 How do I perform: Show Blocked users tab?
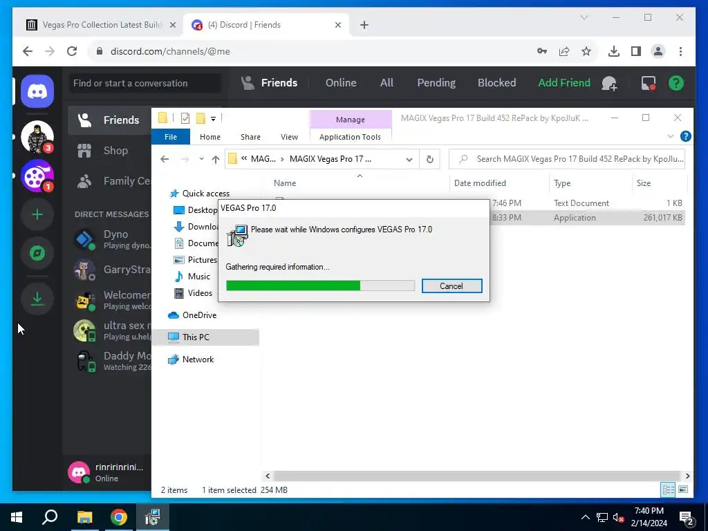(x=496, y=83)
